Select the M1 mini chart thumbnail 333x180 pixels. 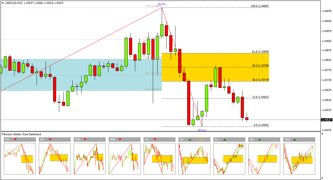click(20, 159)
